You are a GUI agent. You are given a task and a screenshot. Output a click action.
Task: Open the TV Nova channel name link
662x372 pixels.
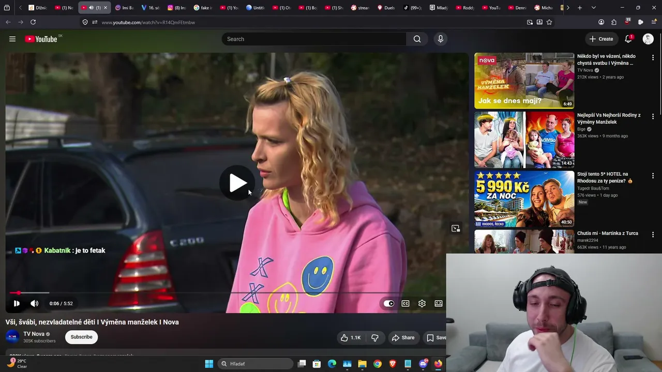[34, 334]
